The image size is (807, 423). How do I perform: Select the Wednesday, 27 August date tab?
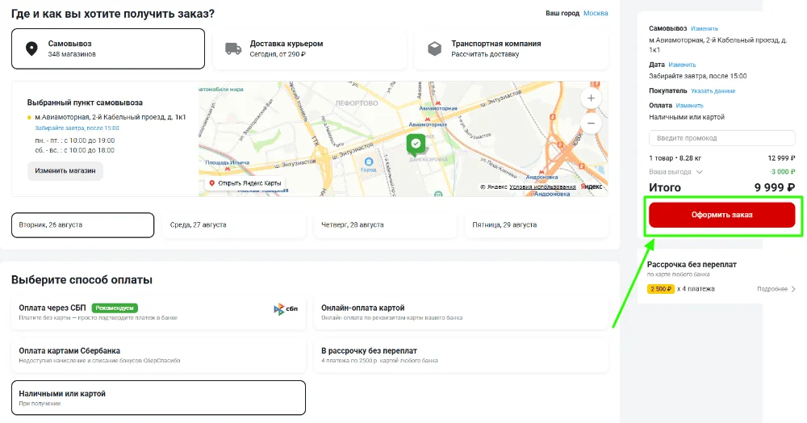(x=234, y=225)
